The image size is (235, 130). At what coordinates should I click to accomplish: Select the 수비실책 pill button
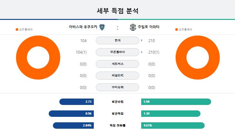coord(117,87)
